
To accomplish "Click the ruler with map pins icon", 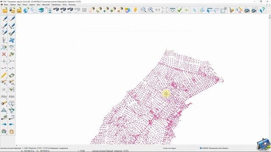I will [x=239, y=10].
